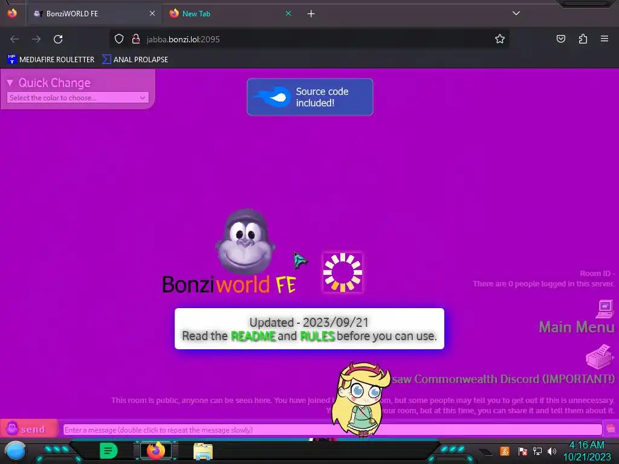Open the Extensions puzzle icon
This screenshot has width=619, height=464.
pos(583,39)
